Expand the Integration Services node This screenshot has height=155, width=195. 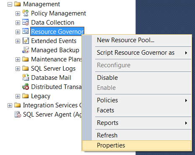coord(10,105)
